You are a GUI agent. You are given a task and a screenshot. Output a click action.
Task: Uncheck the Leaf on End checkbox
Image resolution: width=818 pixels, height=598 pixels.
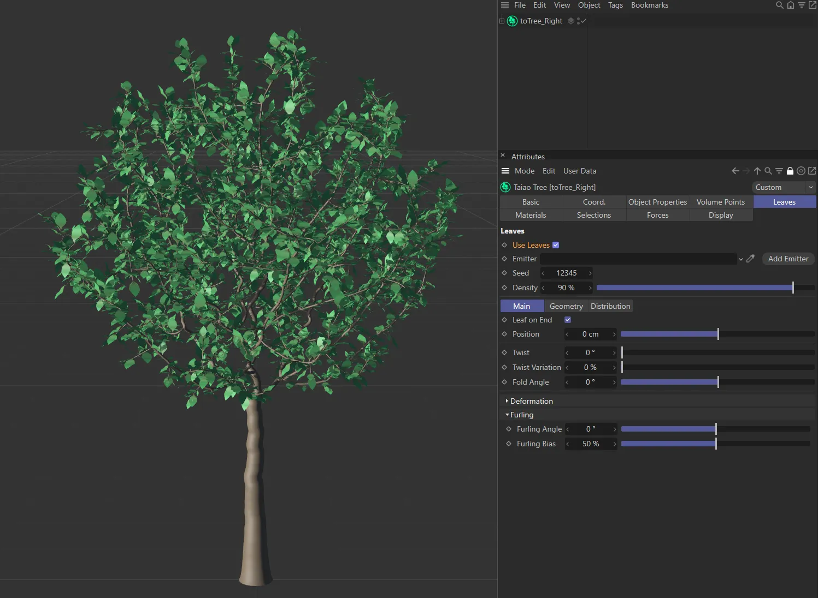pyautogui.click(x=568, y=320)
